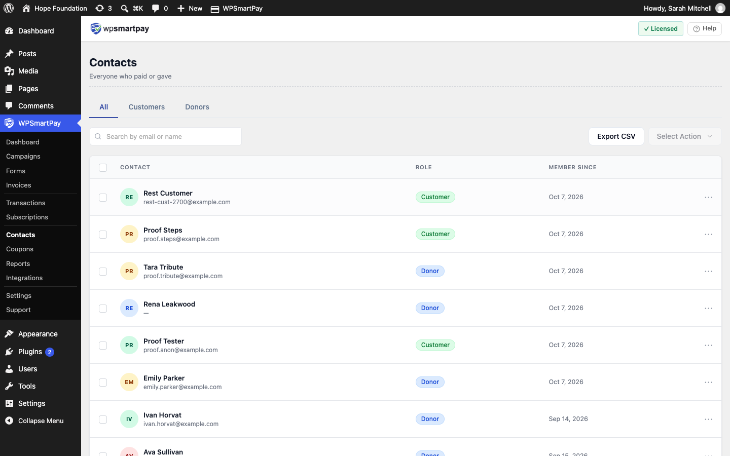Click the PR avatar beside Proof Tester
Viewport: 730px width, 456px height.
(129, 345)
